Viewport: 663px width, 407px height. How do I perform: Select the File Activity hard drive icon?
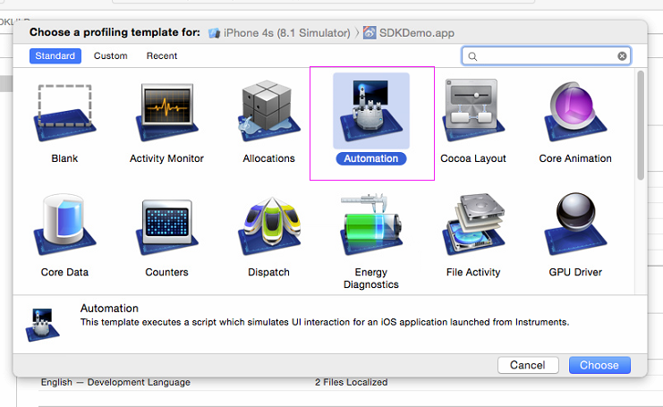point(473,225)
